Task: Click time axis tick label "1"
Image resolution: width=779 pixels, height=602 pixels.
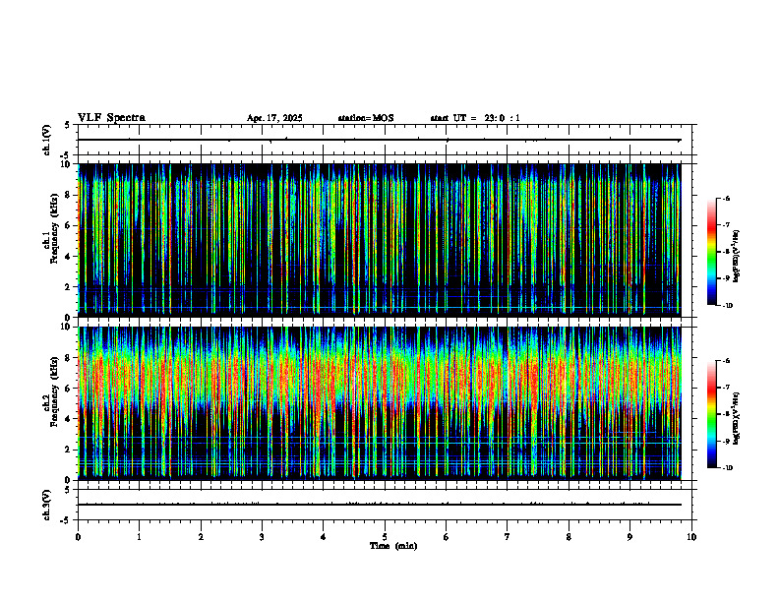Action: pos(139,537)
